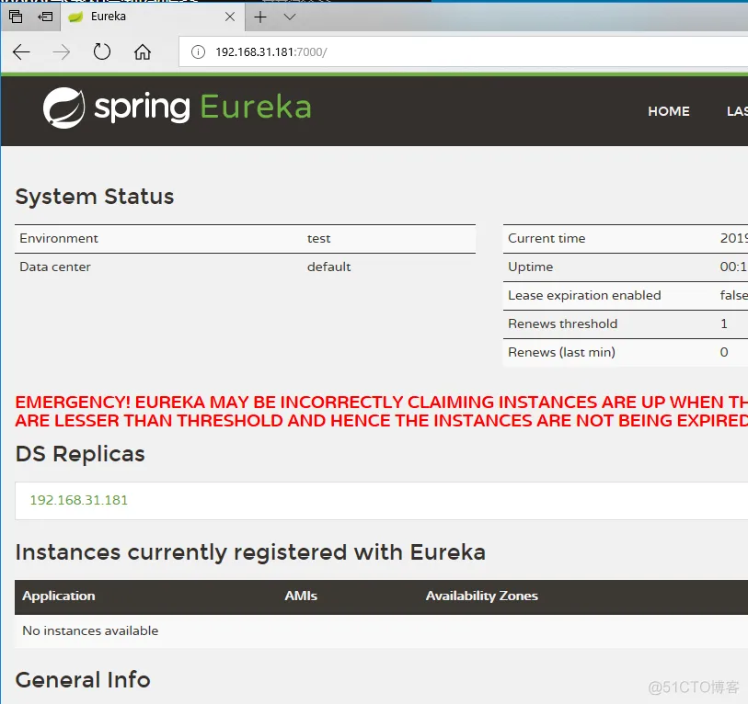
Task: Select the General Info heading
Action: [x=83, y=680]
